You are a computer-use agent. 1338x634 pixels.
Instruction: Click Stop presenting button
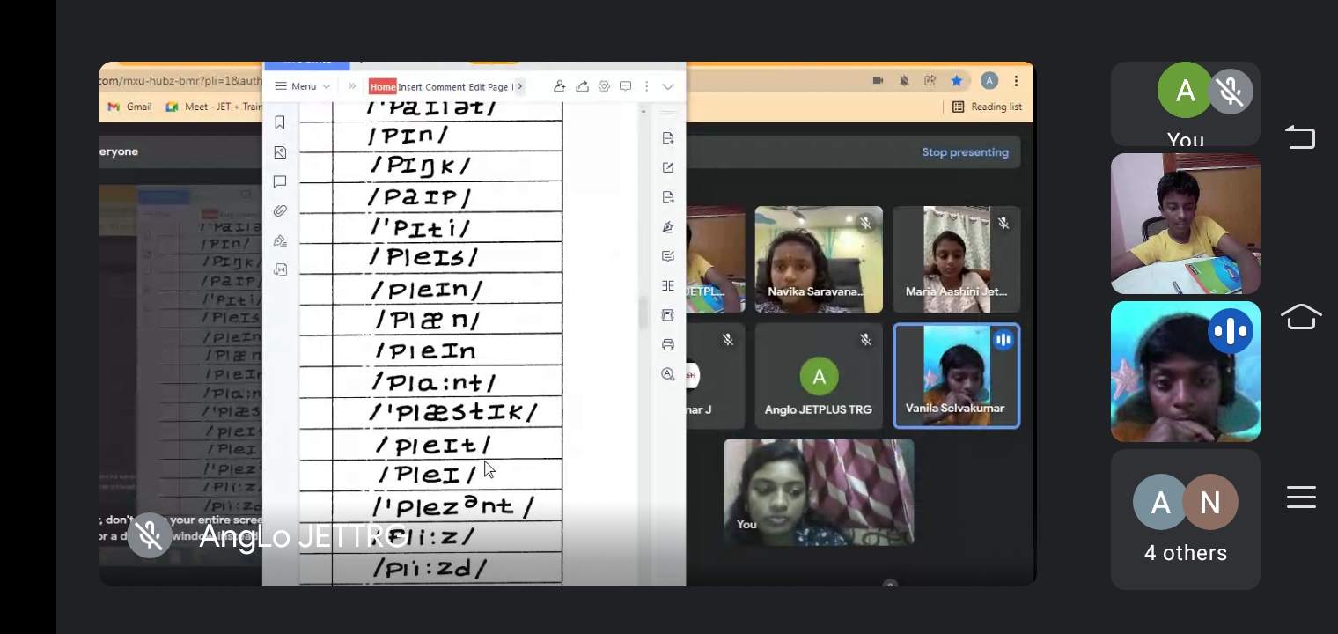click(x=965, y=152)
